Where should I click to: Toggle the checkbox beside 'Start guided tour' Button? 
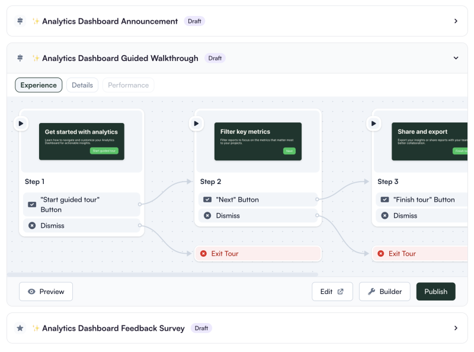click(x=32, y=204)
